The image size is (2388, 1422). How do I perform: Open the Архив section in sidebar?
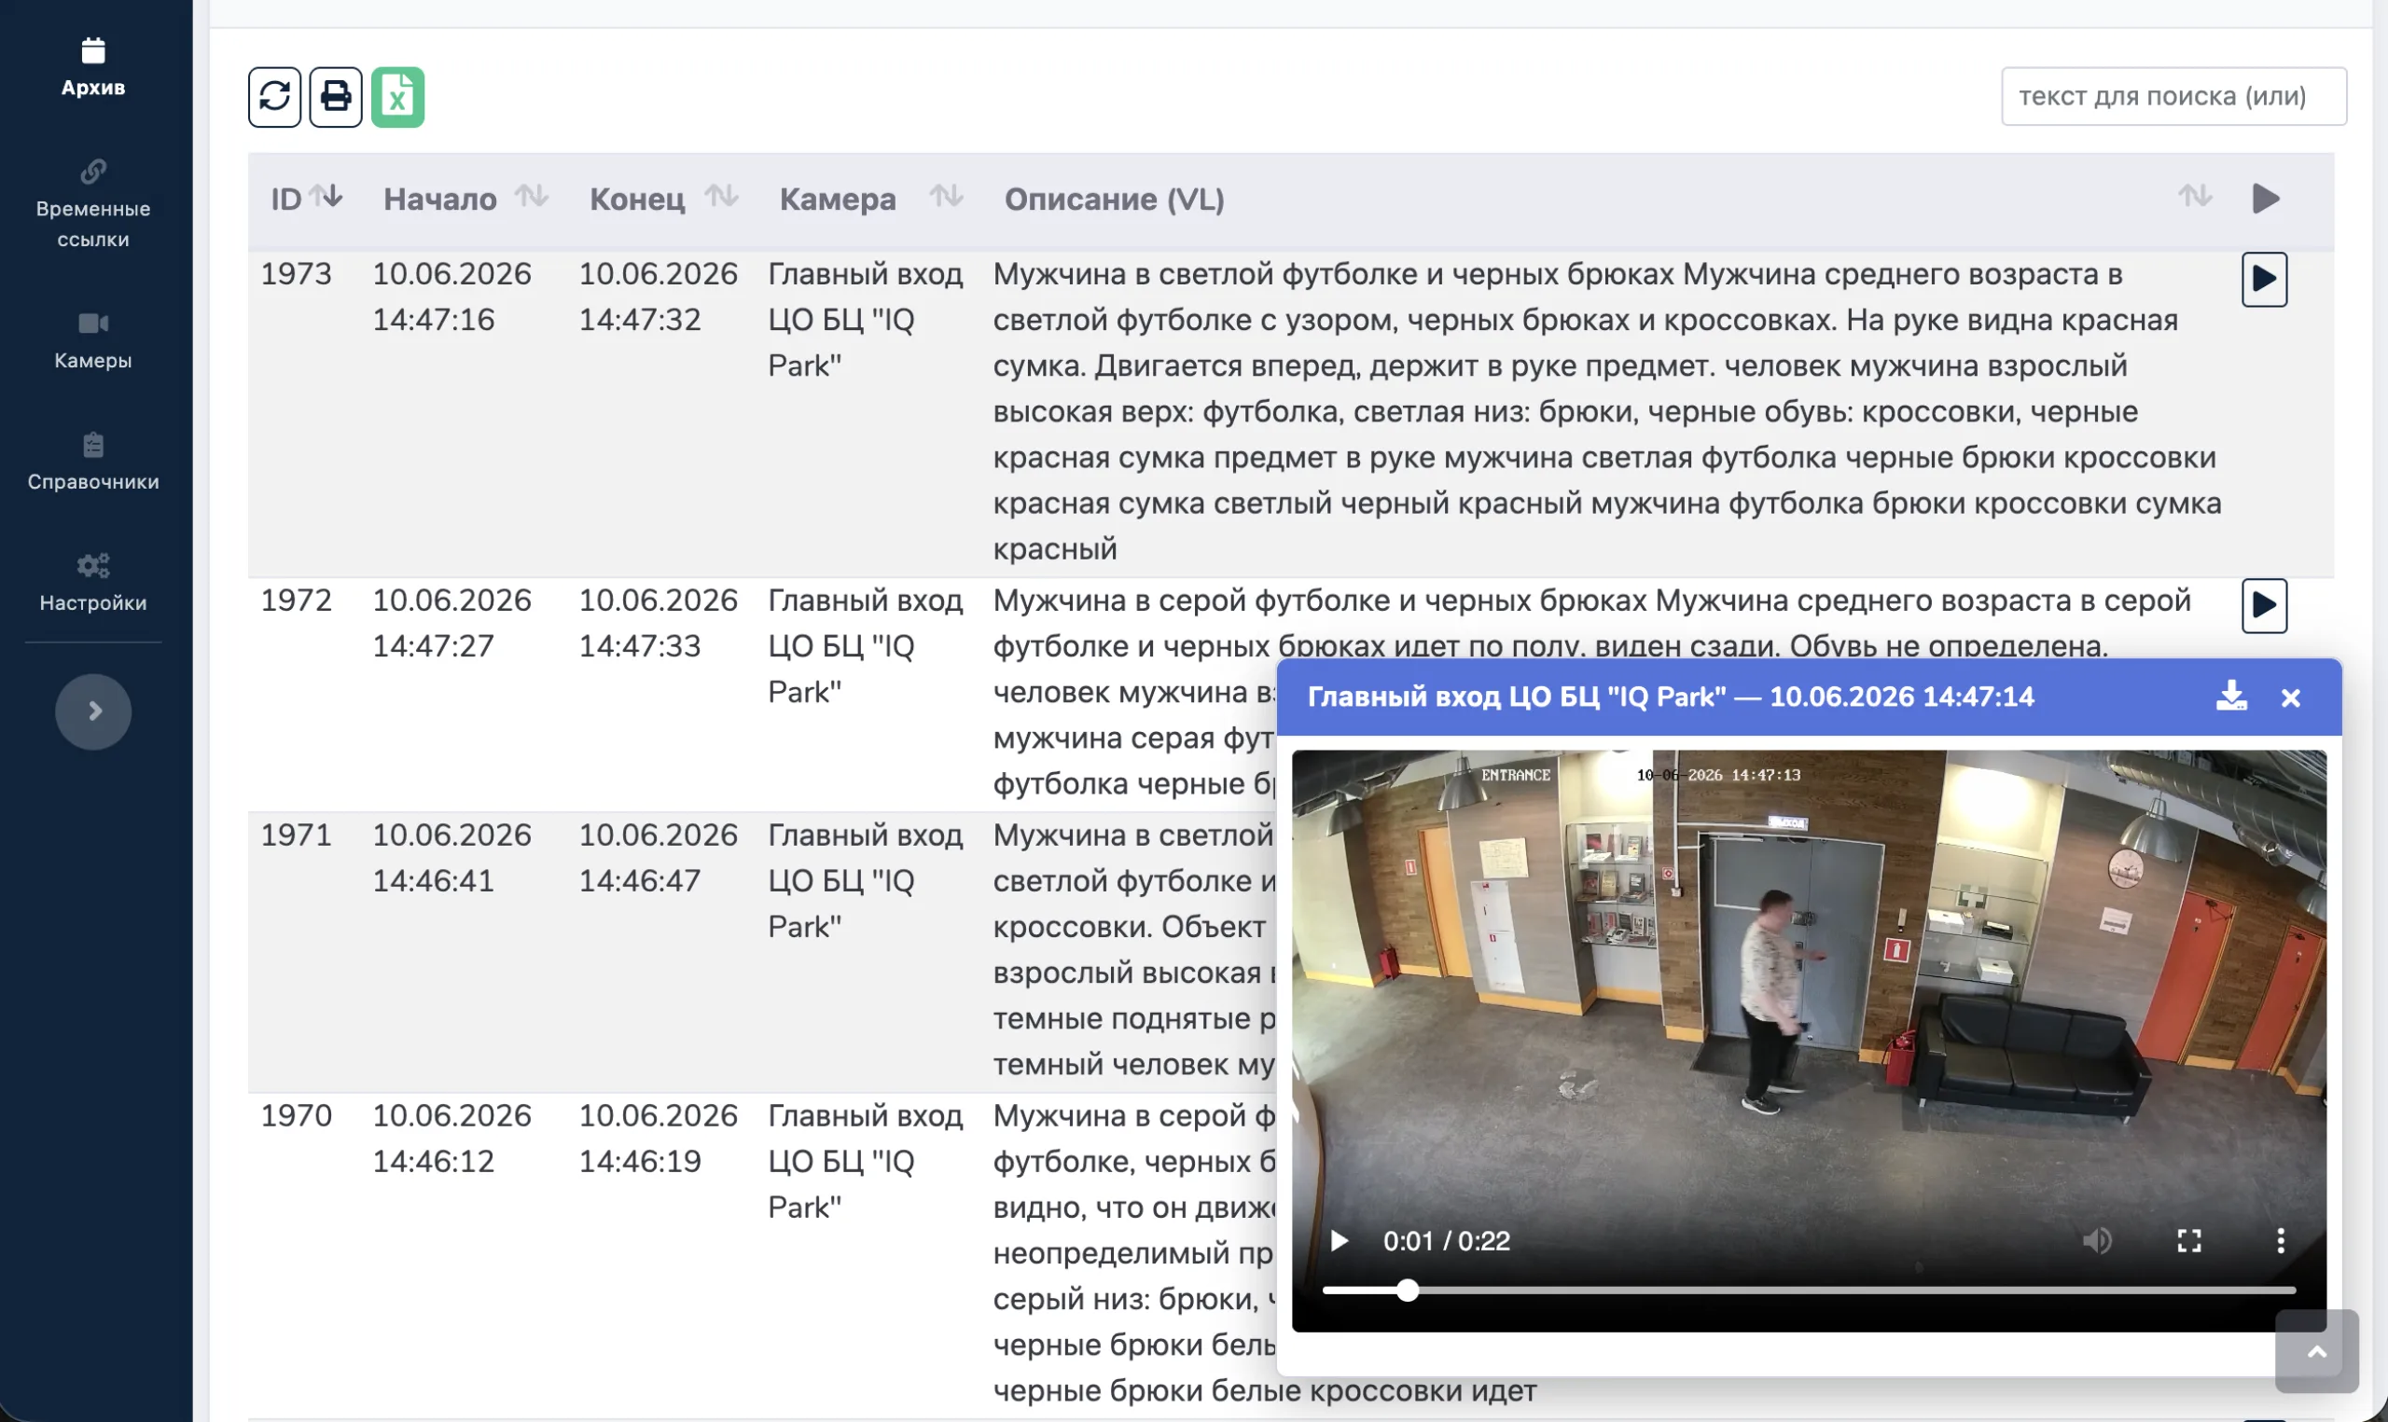coord(93,67)
